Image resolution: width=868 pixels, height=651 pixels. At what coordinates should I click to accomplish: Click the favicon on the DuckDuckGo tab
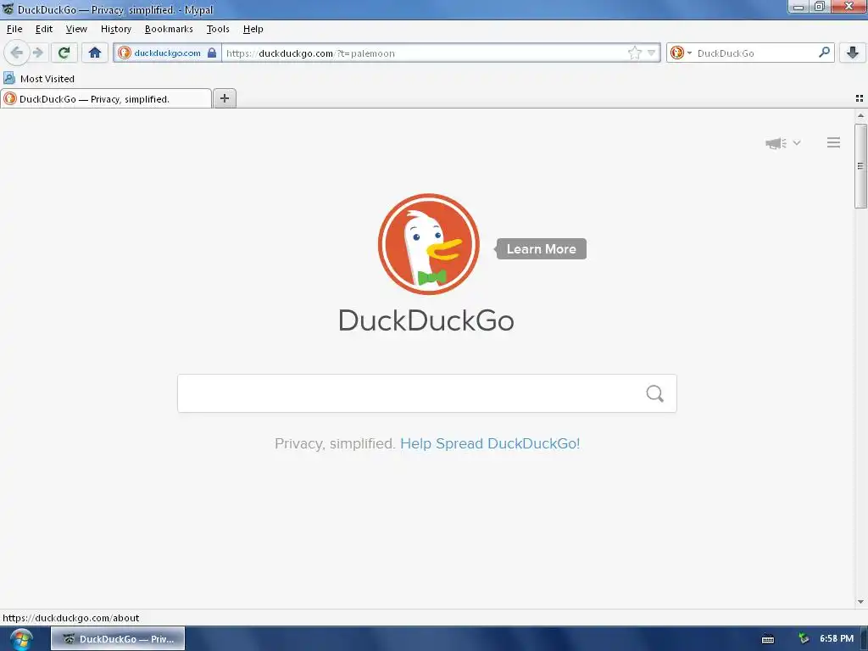(x=10, y=99)
